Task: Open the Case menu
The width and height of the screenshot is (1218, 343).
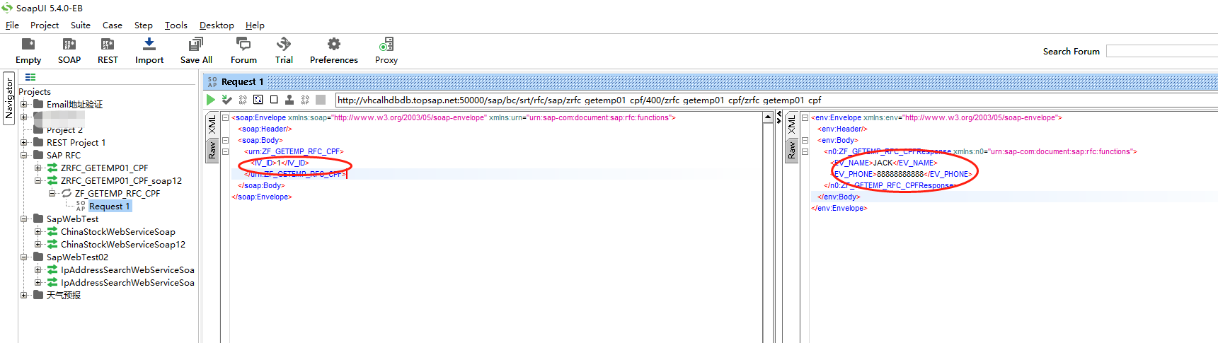Action: 113,25
